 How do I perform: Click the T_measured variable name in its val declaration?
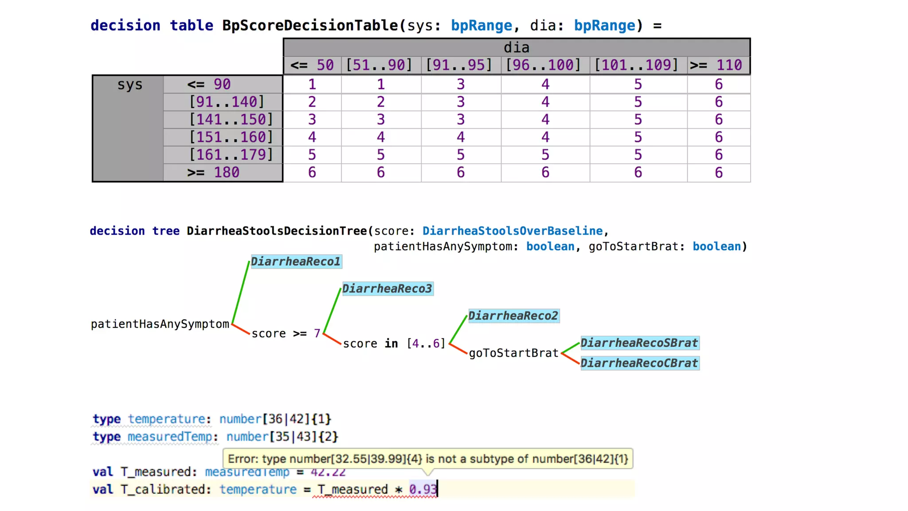coord(155,472)
